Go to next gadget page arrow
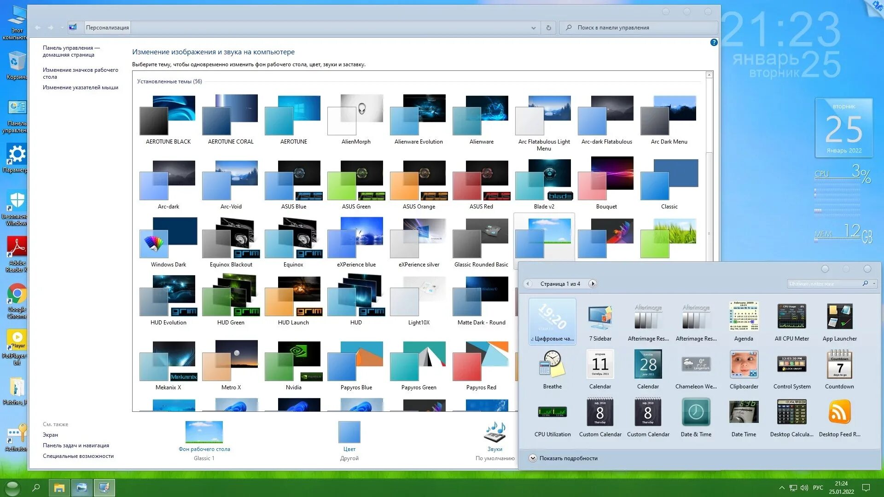Viewport: 884px width, 497px height. pos(593,284)
